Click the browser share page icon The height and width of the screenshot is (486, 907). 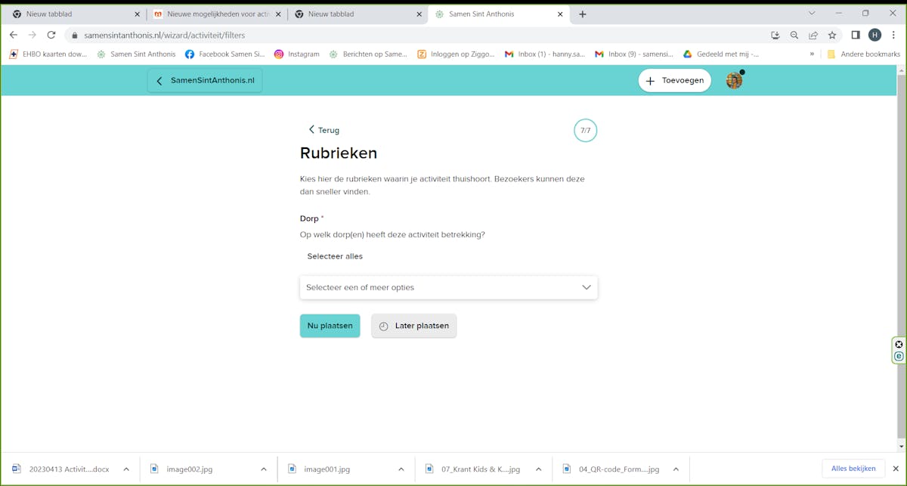pos(813,35)
